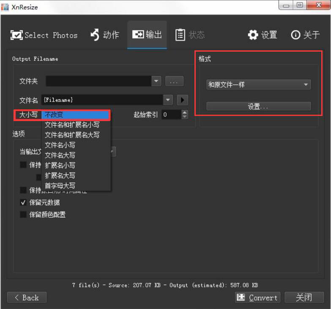Choose 文件名大写 option
The image size is (331, 309).
[x=76, y=155]
